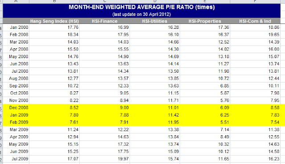Select HSI value 11.24 for Mar 2009
The width and height of the screenshot is (285, 164).
click(x=54, y=129)
